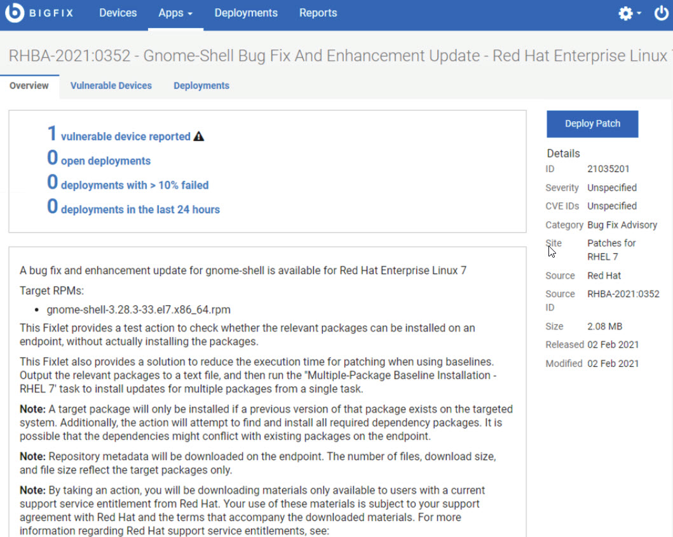Click the Deploy Patch button
The image size is (673, 537).
click(592, 124)
